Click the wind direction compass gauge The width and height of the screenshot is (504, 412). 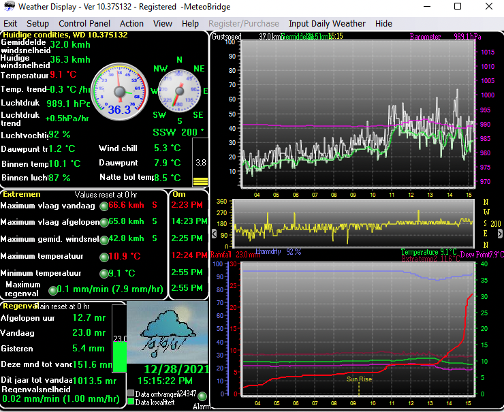coord(179,91)
